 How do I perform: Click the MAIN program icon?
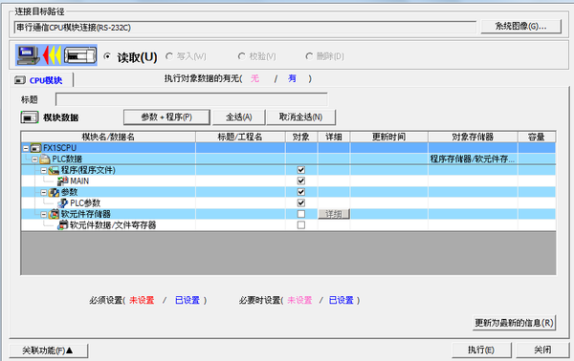coord(63,180)
